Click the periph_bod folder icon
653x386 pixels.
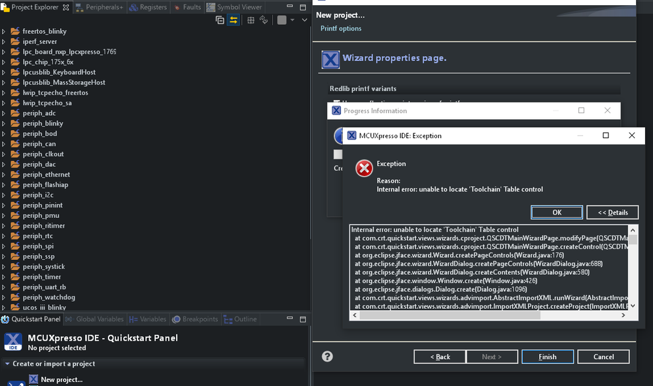[16, 133]
